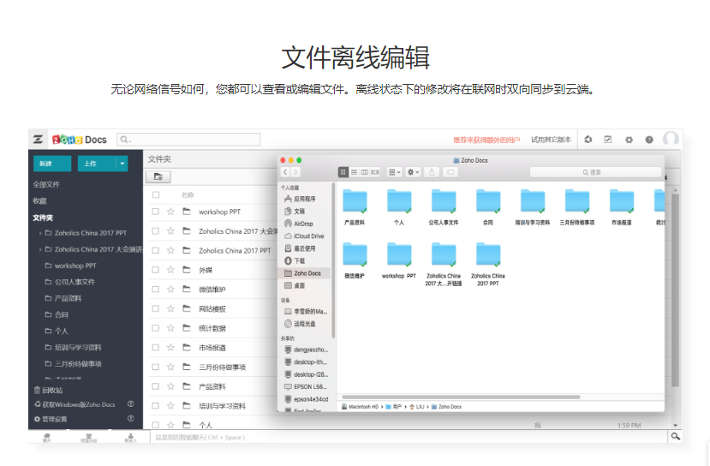
Task: Click the Finder edit tags button
Action: (x=450, y=172)
